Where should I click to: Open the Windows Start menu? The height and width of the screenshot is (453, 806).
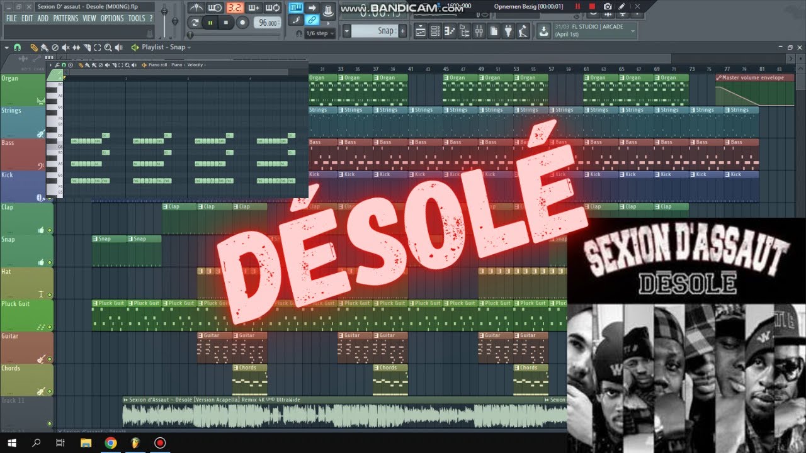[x=13, y=443]
